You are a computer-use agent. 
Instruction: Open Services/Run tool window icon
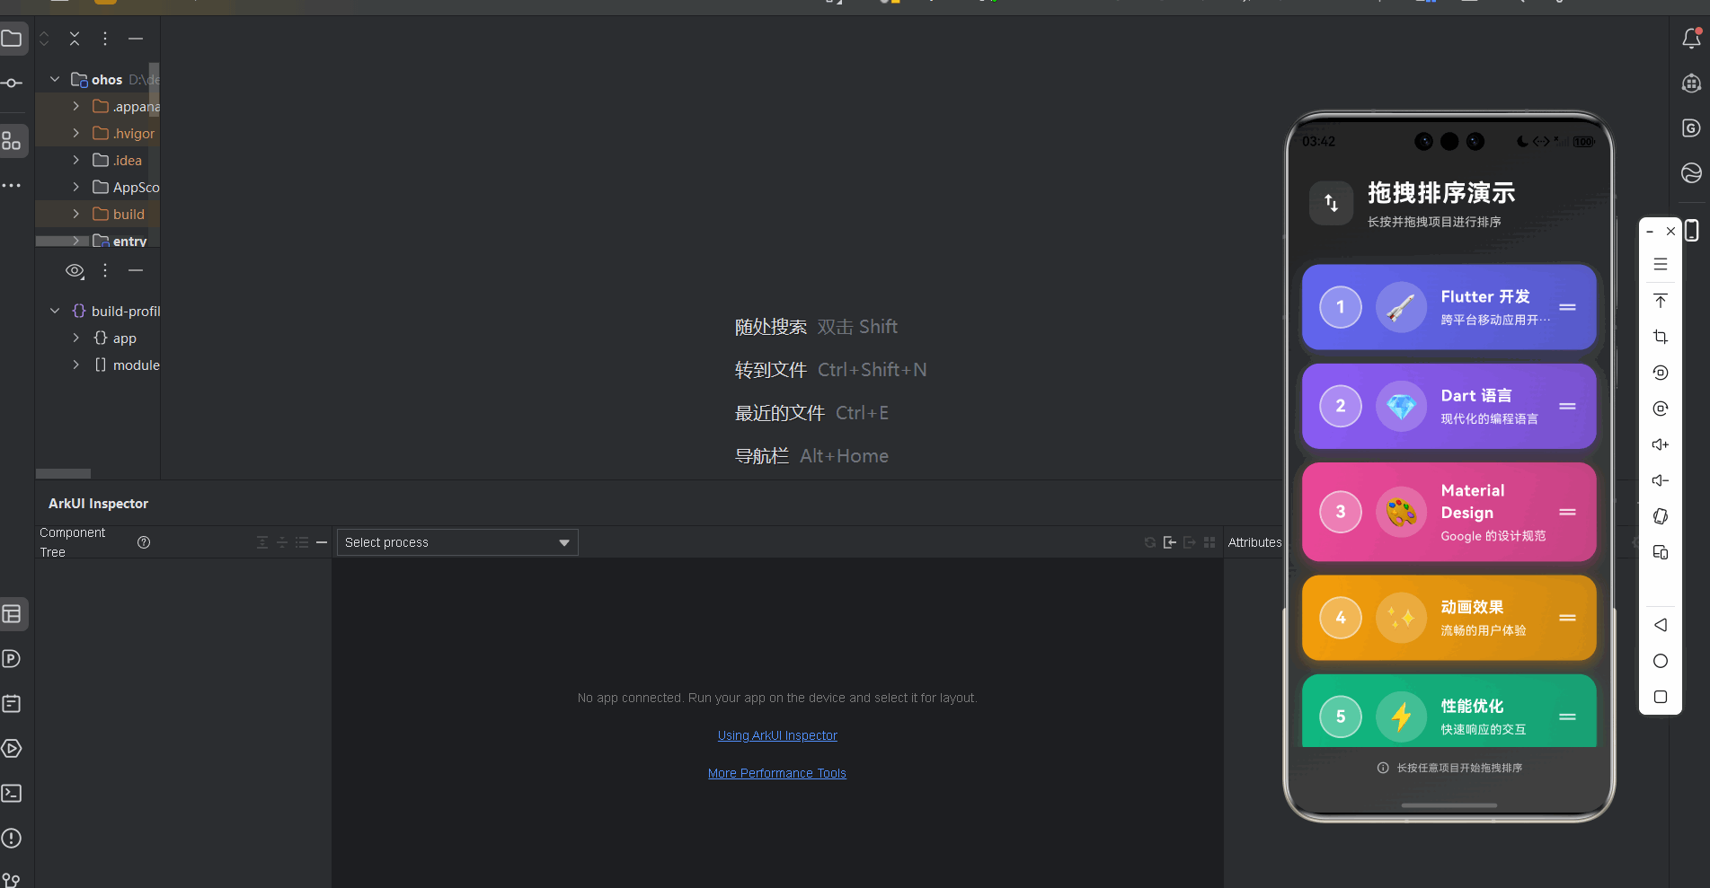[12, 749]
